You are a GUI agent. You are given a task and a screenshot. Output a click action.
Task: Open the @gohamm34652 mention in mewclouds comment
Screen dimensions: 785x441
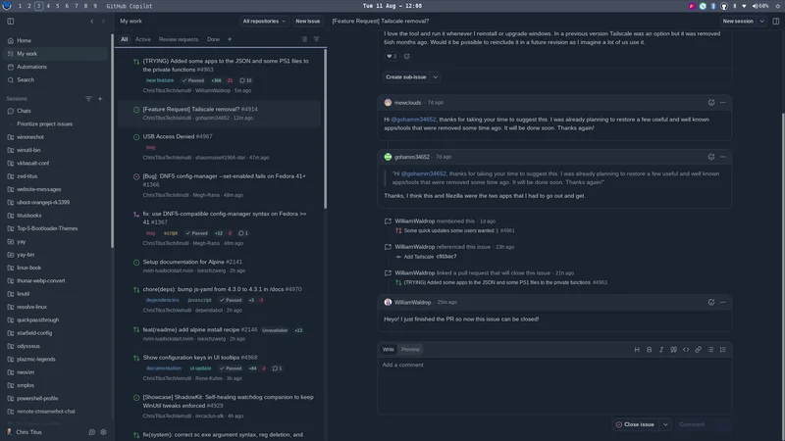pyautogui.click(x=413, y=120)
